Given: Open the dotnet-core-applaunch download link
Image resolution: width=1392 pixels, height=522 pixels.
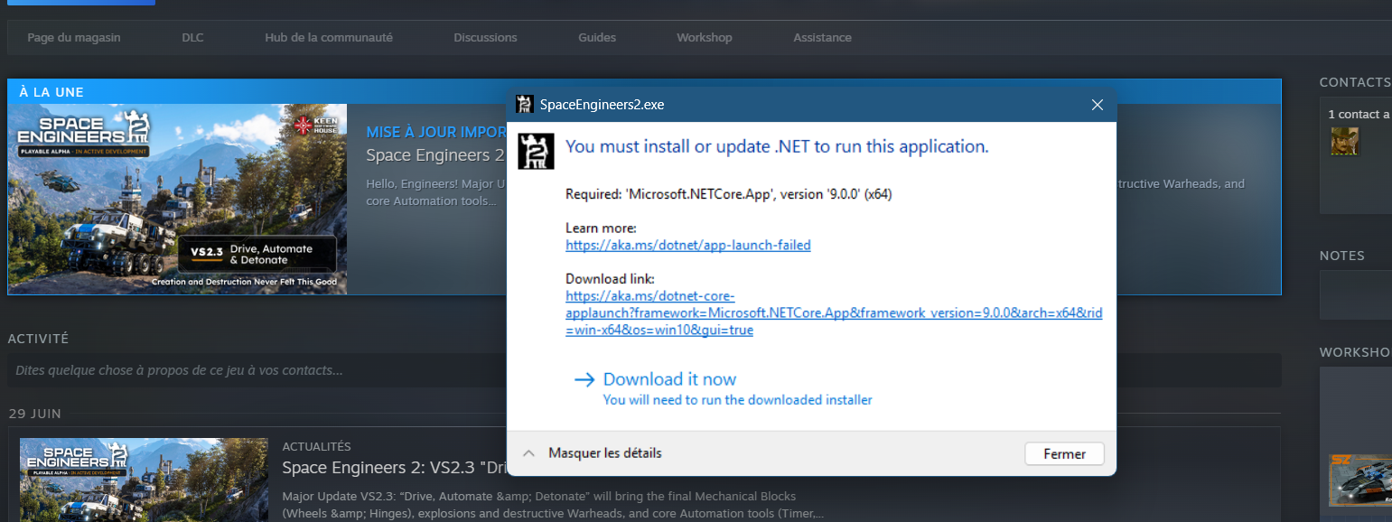Looking at the screenshot, I should click(x=834, y=312).
